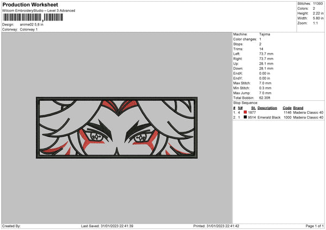Screen dimensions: 326x230
Task: Click the Description column header
Action: point(267,108)
